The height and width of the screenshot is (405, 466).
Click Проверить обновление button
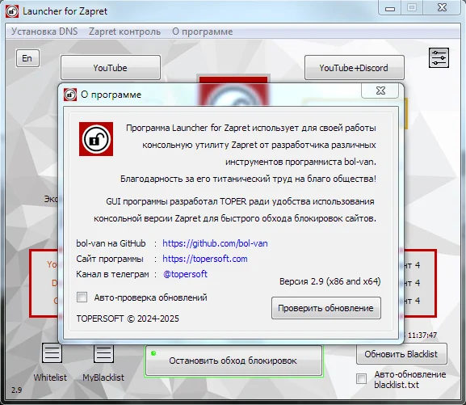[326, 308]
